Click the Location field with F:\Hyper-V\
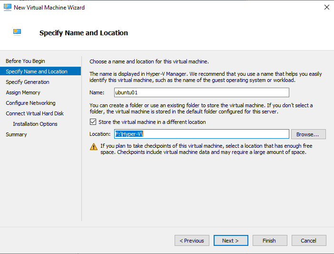 coord(202,134)
